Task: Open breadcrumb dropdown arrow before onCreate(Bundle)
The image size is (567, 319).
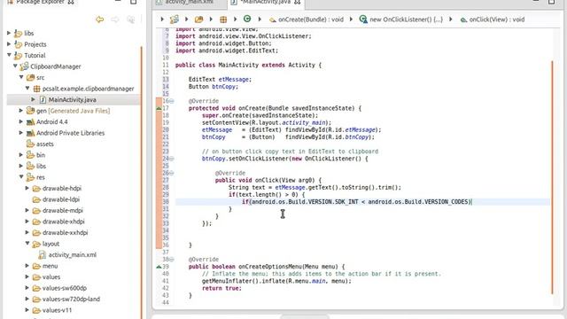Action: click(260, 19)
